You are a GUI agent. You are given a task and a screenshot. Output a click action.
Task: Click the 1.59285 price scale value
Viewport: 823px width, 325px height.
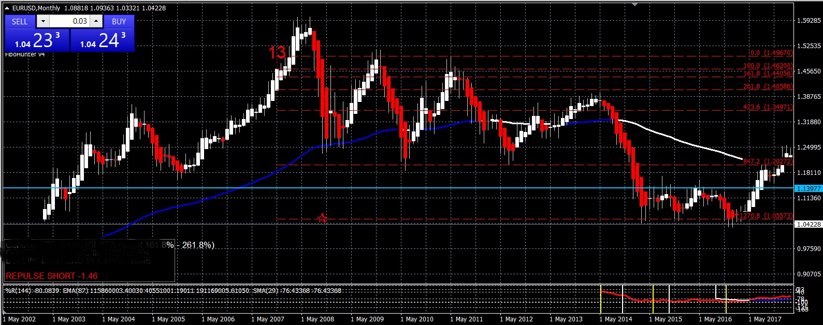click(x=808, y=21)
